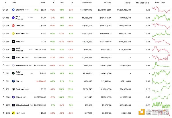Favorite Chainlink with the star toggle
The width and height of the screenshot is (172, 118).
click(2, 9)
